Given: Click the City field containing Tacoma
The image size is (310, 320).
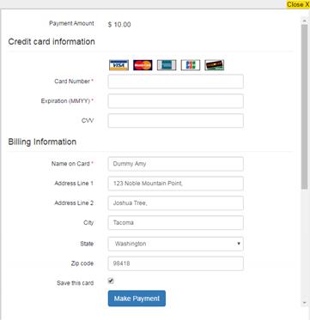Looking at the screenshot, I should point(176,223).
